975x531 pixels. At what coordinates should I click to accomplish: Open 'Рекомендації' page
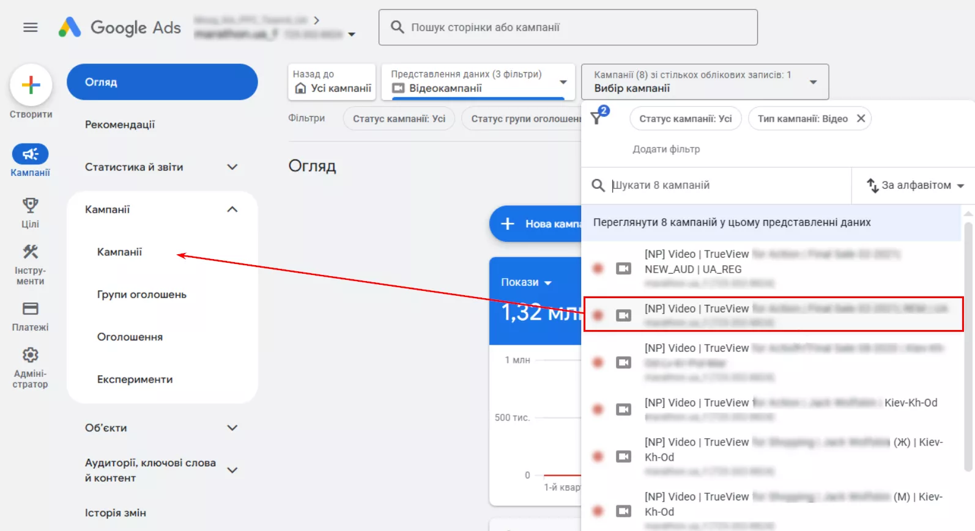tap(120, 125)
